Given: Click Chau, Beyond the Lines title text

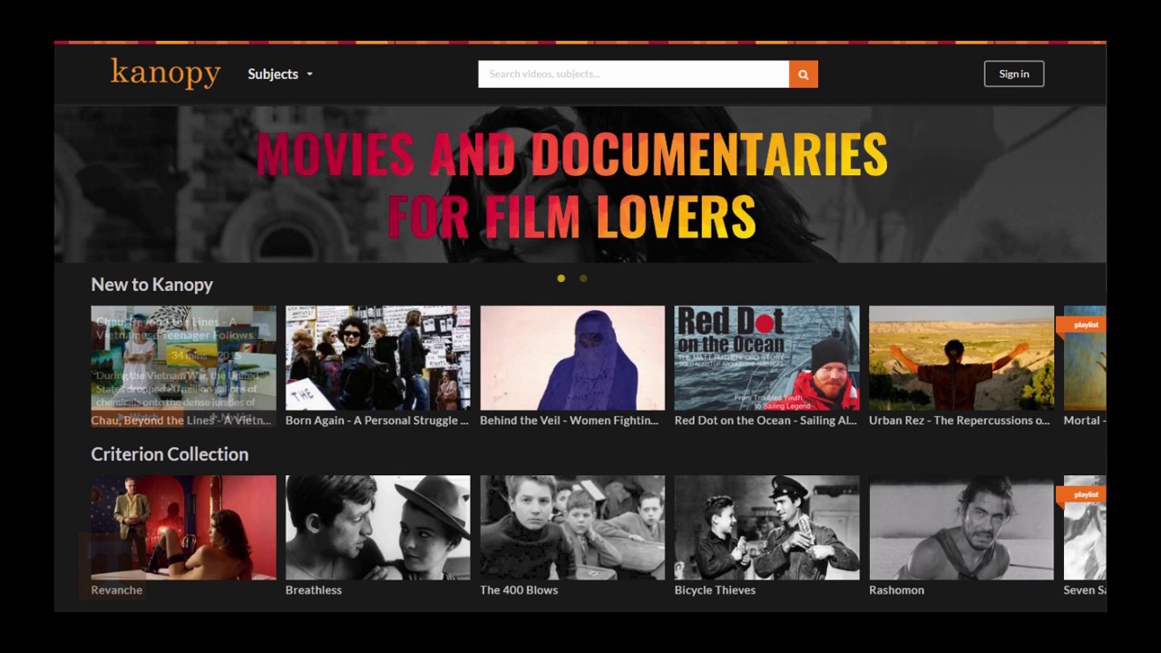Looking at the screenshot, I should coord(181,421).
